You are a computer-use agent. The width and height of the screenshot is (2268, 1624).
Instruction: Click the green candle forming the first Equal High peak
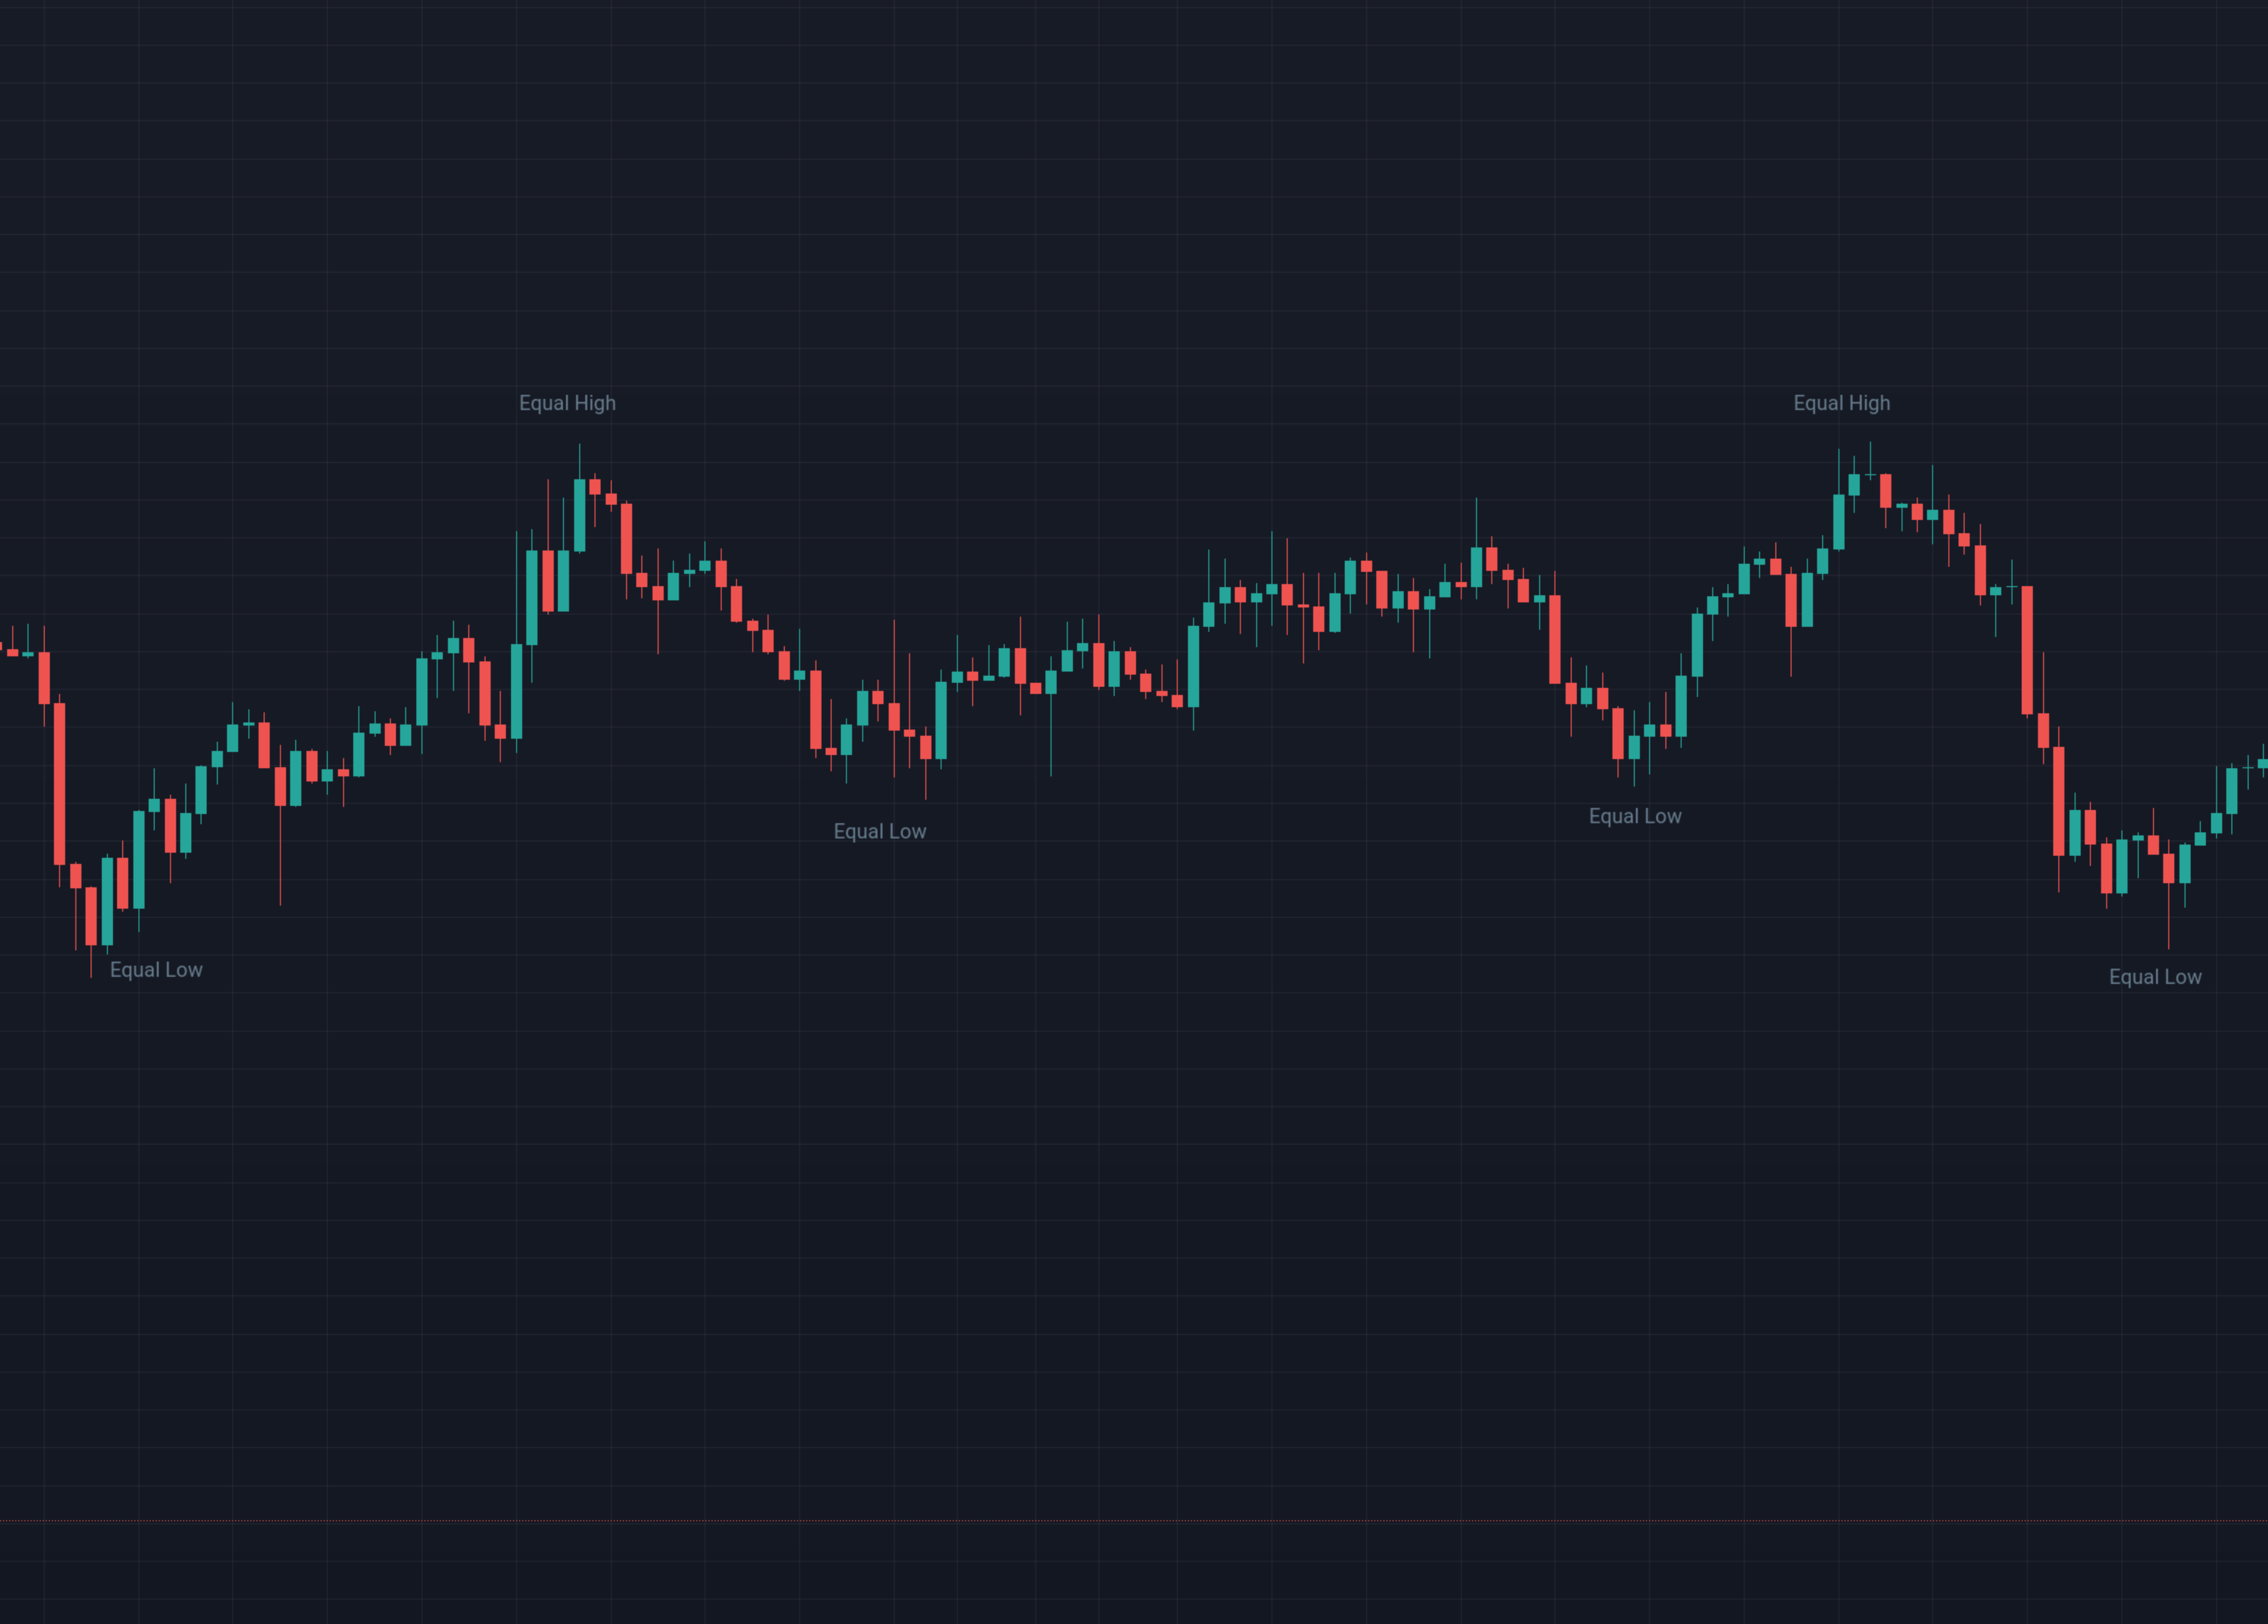(579, 515)
